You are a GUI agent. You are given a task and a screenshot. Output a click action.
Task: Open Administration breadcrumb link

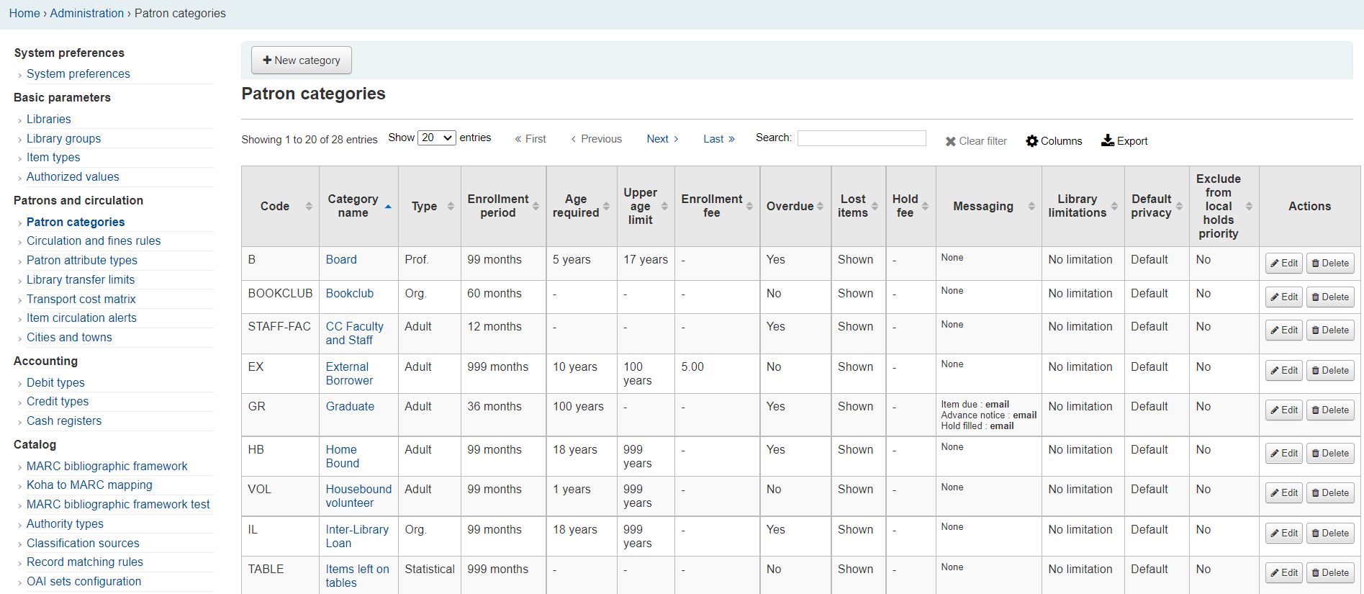coord(87,13)
